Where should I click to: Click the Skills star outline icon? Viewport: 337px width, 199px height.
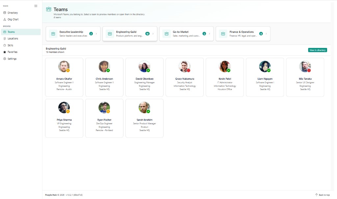(5, 45)
